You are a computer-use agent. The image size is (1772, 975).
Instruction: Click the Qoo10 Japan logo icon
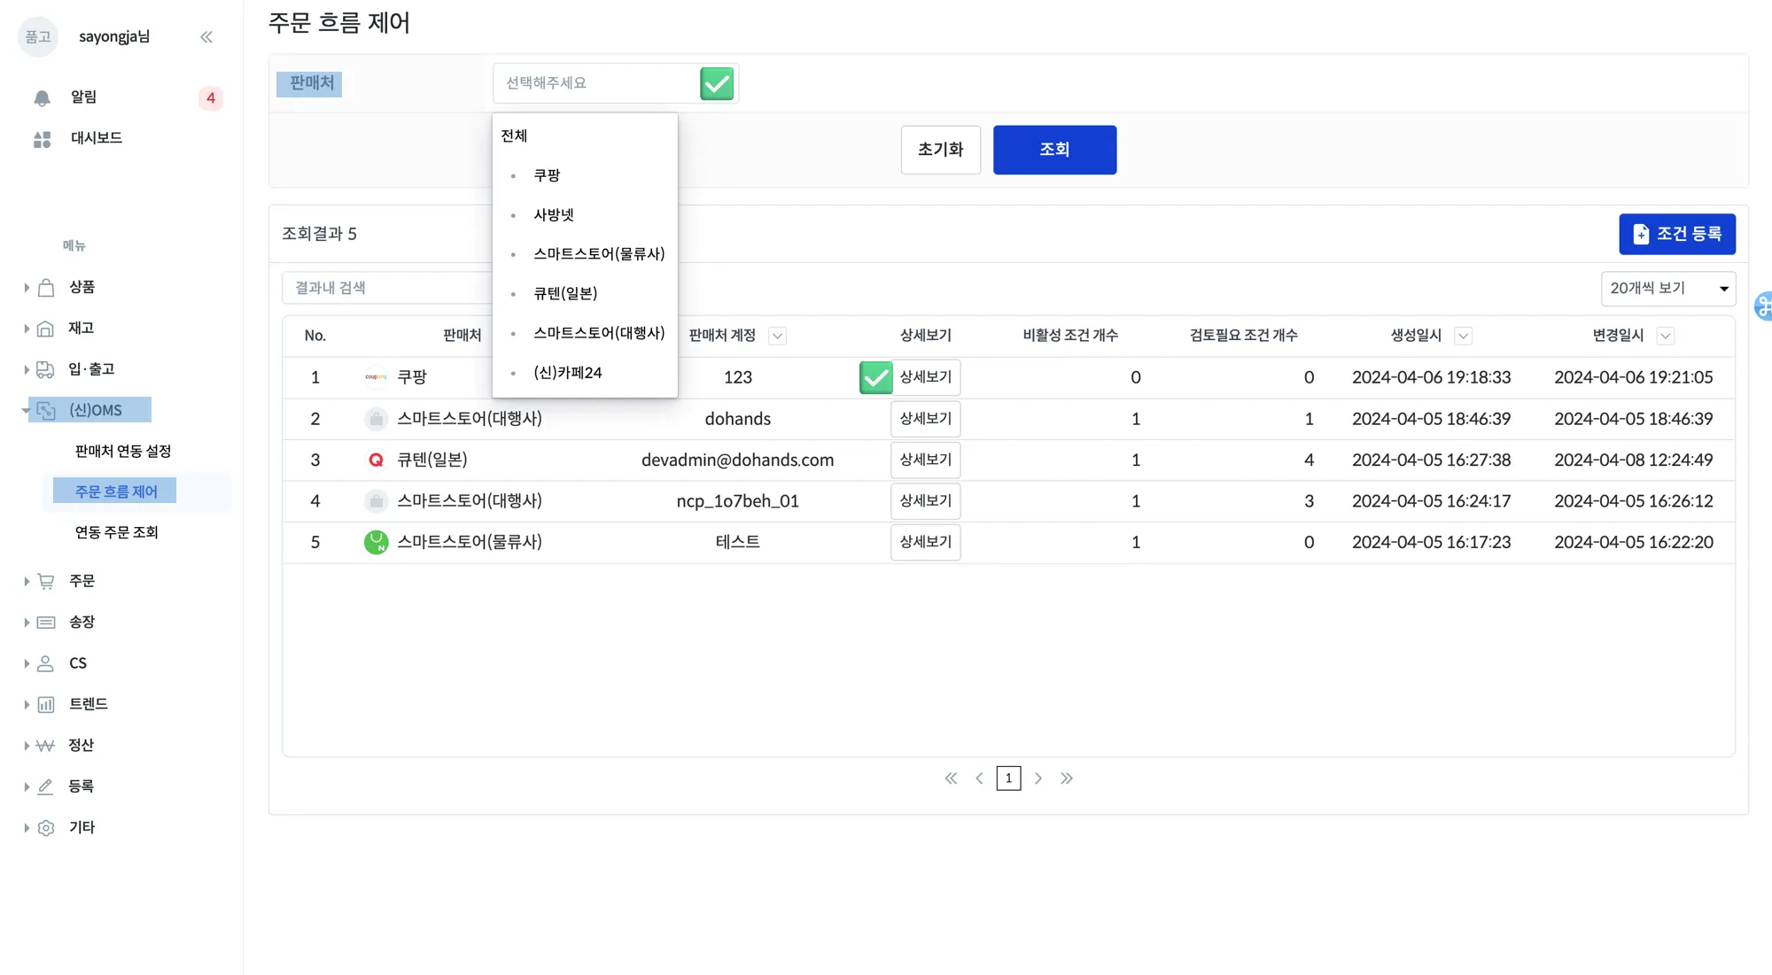[x=376, y=460]
